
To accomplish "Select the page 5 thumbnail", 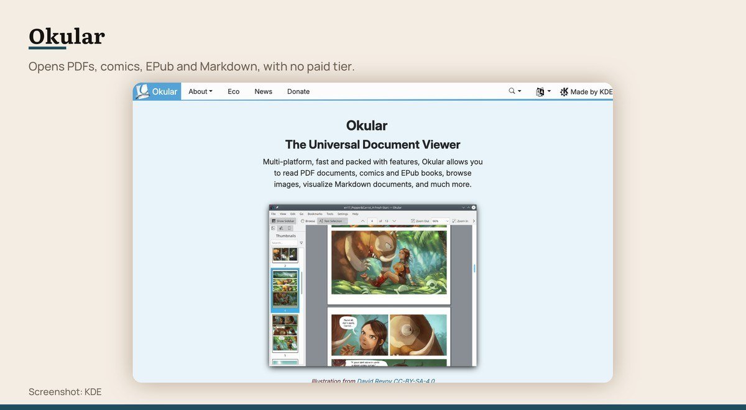I will click(x=285, y=333).
